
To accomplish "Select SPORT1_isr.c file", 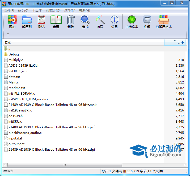I will pos(18,71).
